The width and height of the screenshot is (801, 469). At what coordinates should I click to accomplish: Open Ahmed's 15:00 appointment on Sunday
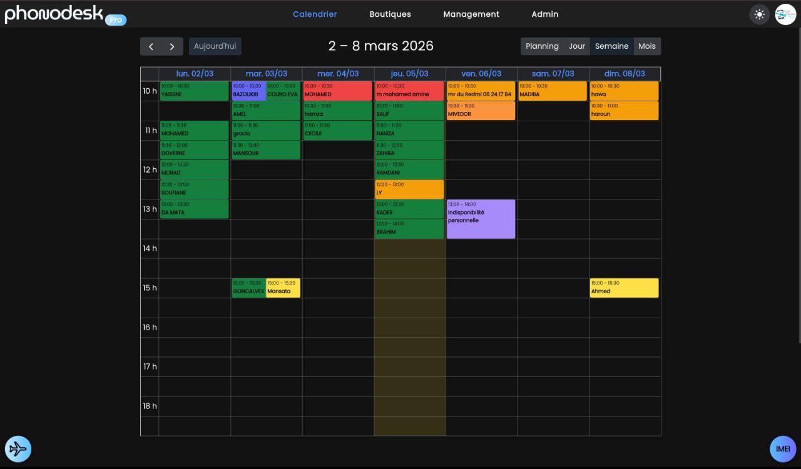coord(624,287)
